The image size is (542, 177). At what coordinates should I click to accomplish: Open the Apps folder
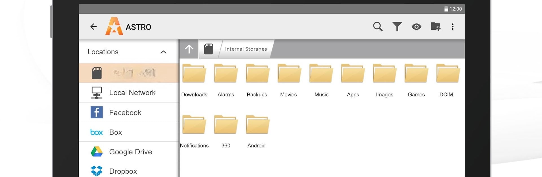[x=353, y=81]
